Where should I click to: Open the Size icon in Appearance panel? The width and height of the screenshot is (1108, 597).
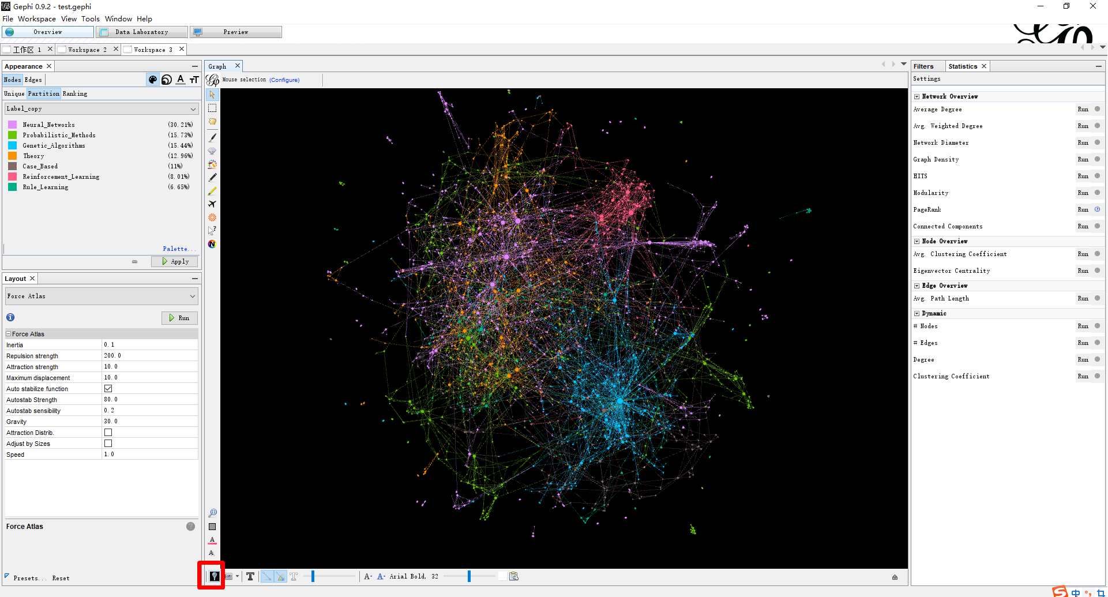click(167, 79)
